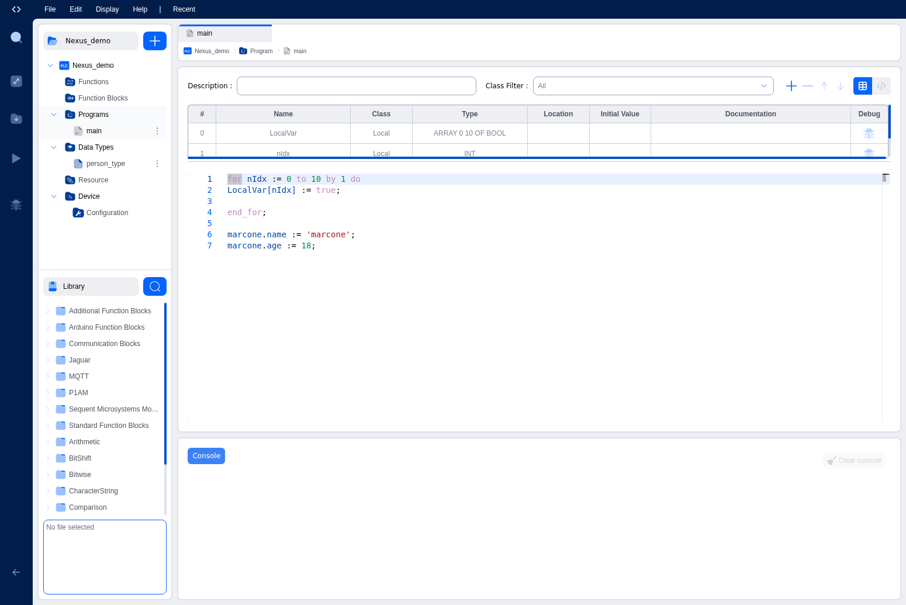Open the Class Filter dropdown
This screenshot has height=605, width=906.
[x=653, y=86]
